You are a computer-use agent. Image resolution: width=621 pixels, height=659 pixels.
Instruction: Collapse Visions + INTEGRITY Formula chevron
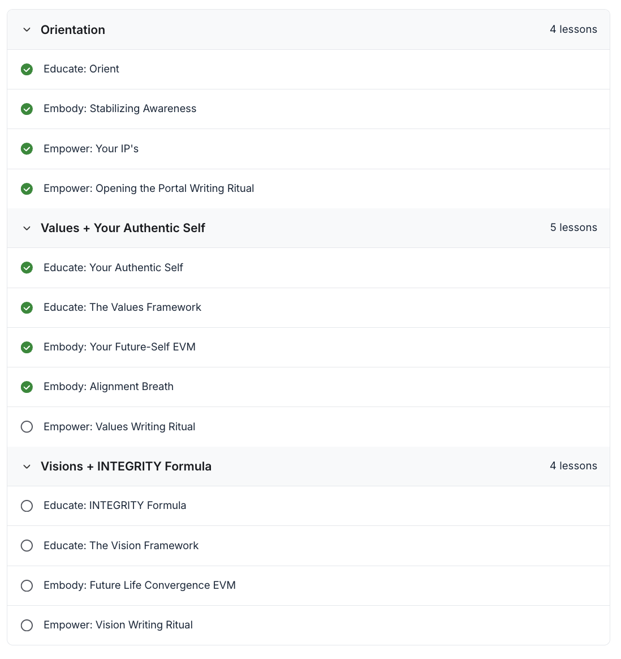pos(27,467)
